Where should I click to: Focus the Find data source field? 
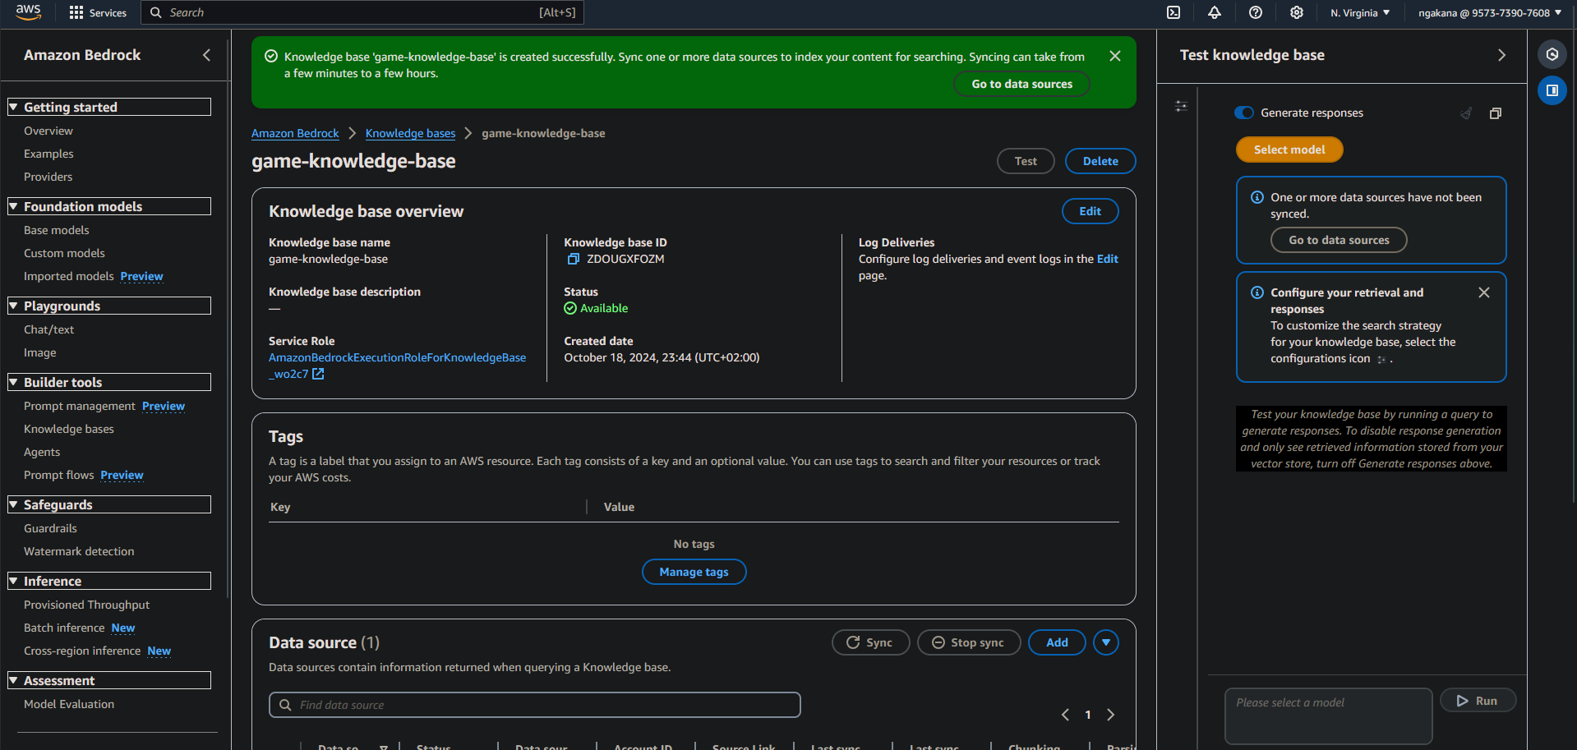point(535,705)
